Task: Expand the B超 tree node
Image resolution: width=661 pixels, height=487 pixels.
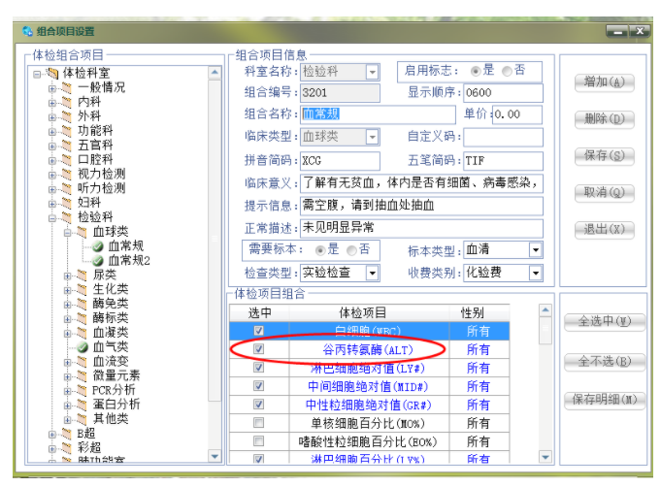Action: click(x=51, y=435)
